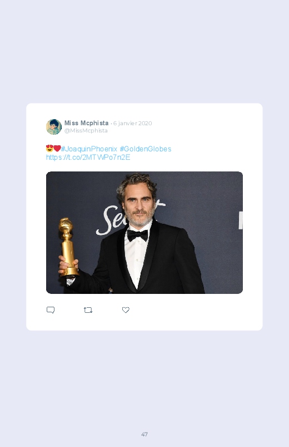Click the retweet arrows icon
Screen dimensions: 289x447
click(88, 310)
